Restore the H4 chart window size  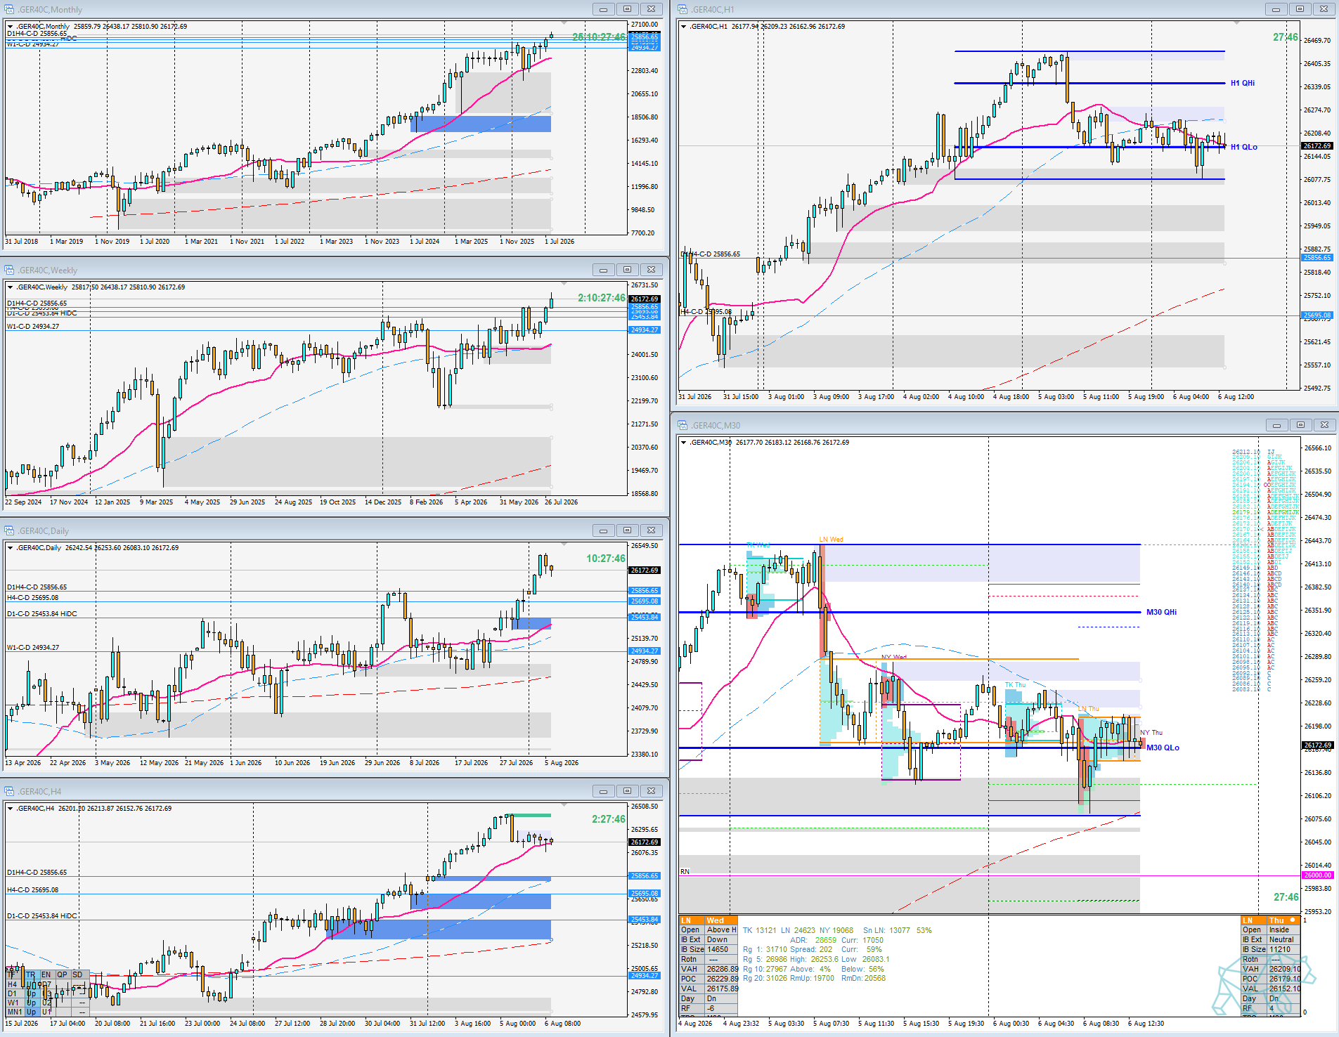point(627,791)
